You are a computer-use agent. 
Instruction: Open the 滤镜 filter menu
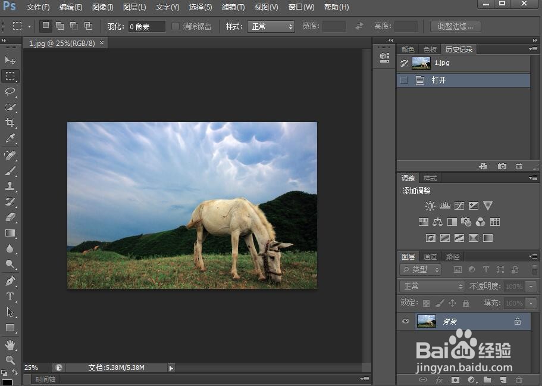tap(233, 7)
